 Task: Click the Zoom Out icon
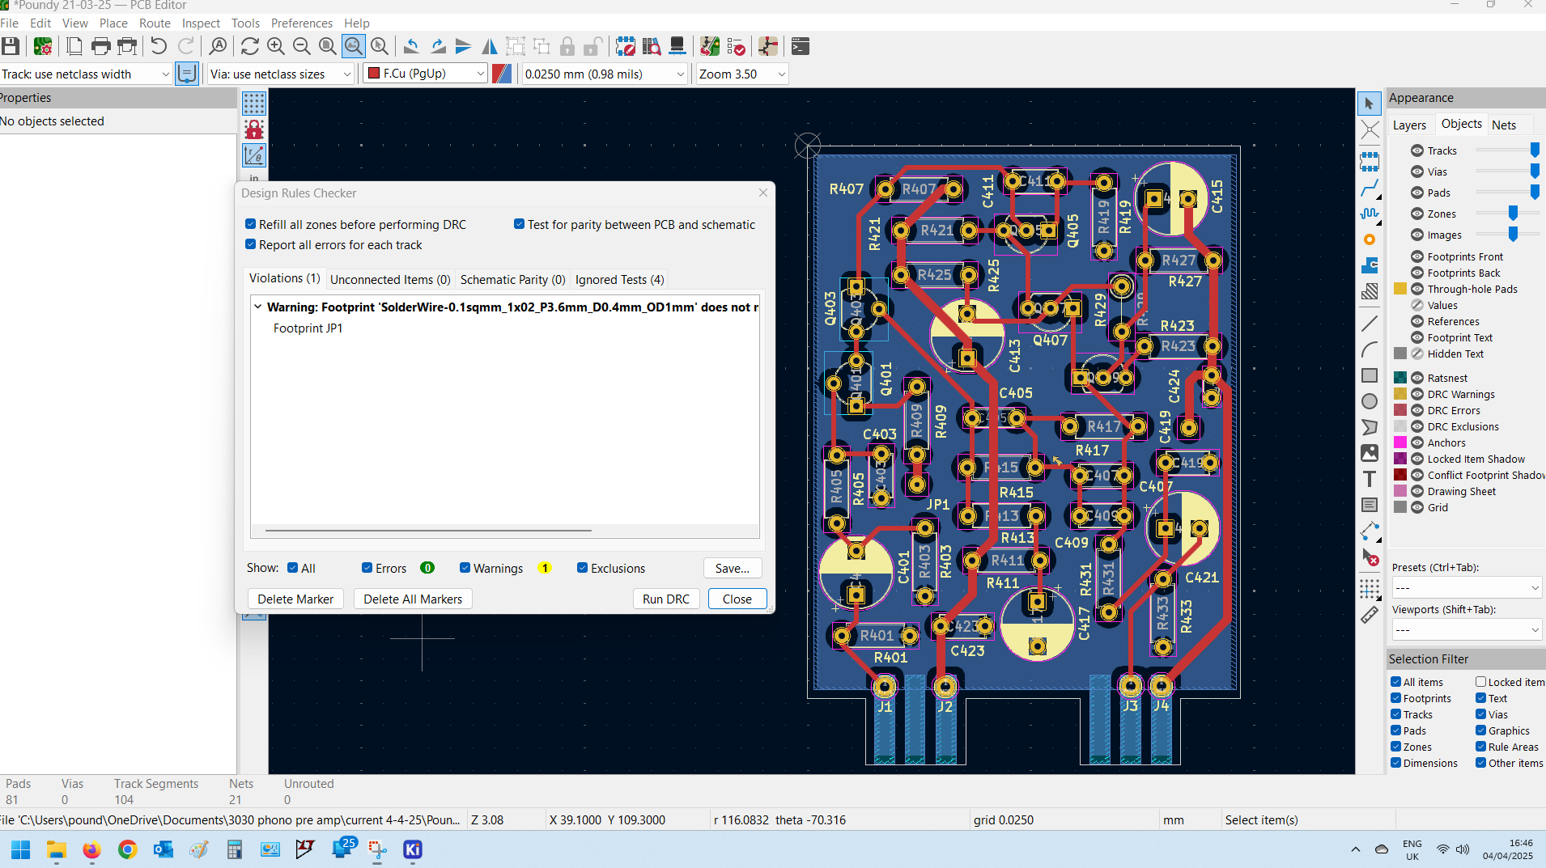click(302, 46)
